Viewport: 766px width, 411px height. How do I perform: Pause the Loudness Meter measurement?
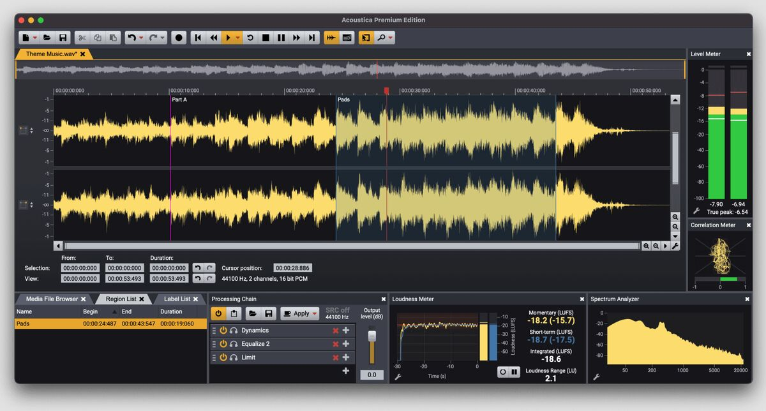[x=514, y=371]
